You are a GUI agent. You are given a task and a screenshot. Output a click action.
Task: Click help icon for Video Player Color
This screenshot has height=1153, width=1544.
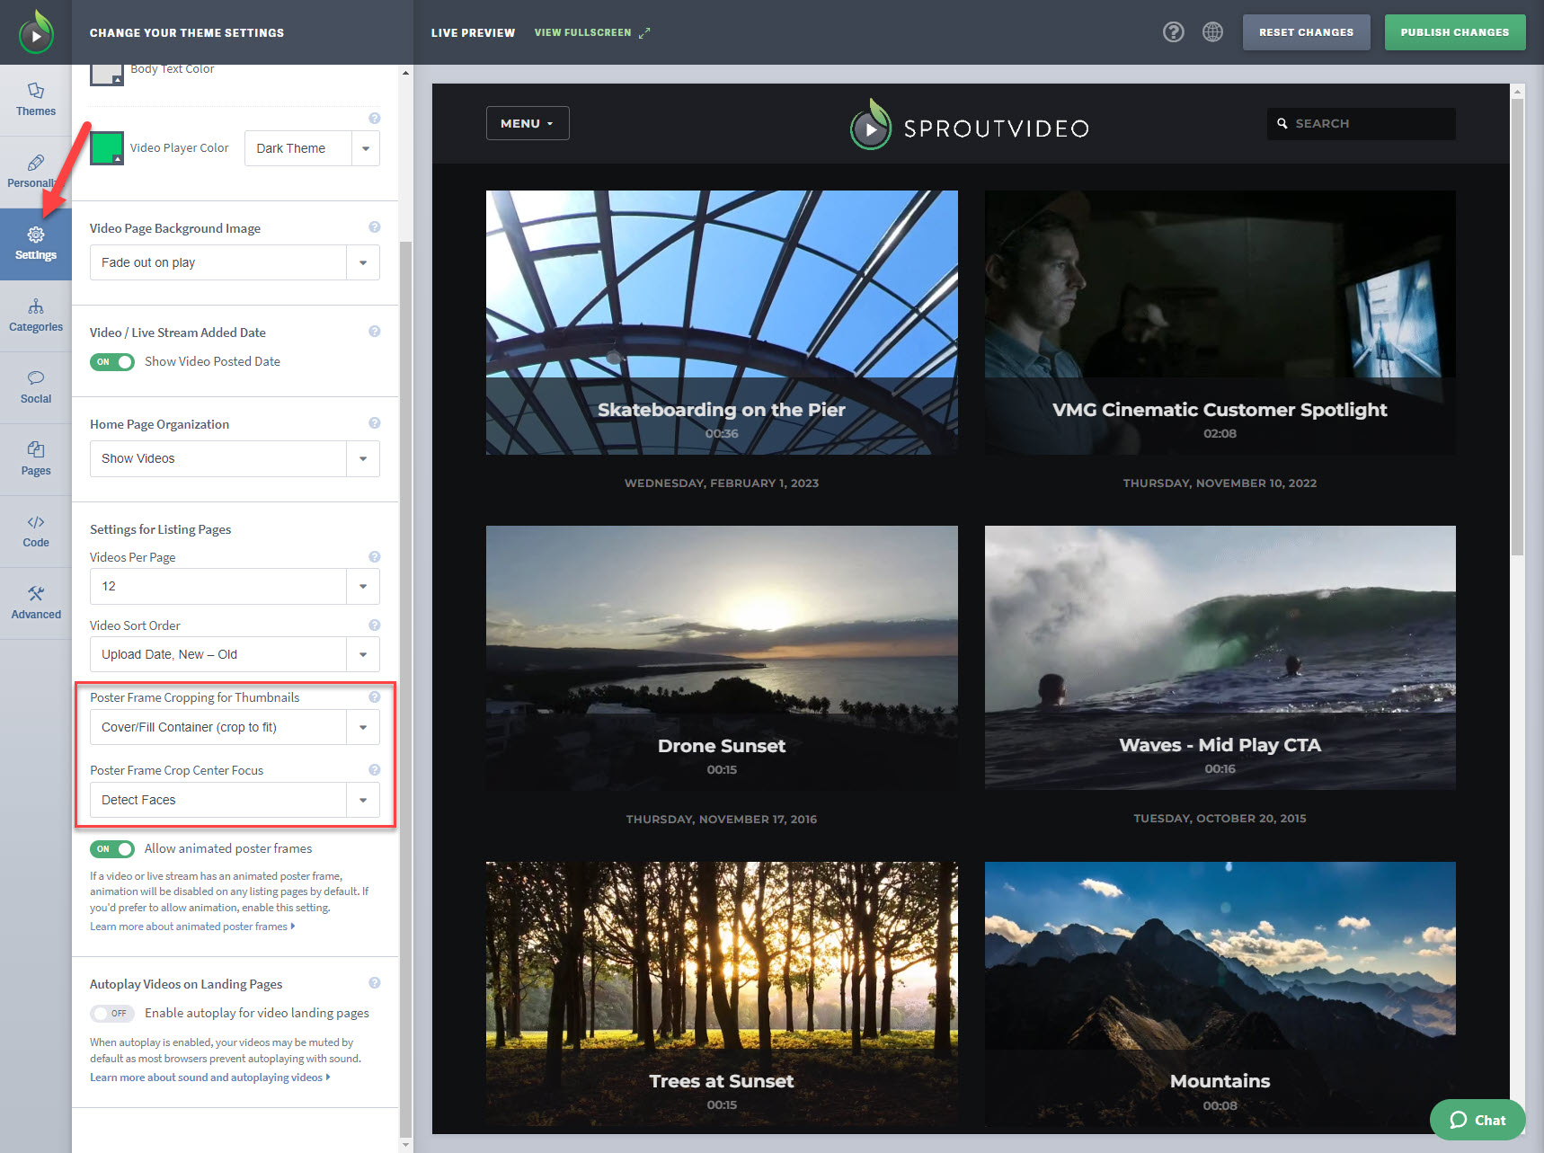[375, 119]
